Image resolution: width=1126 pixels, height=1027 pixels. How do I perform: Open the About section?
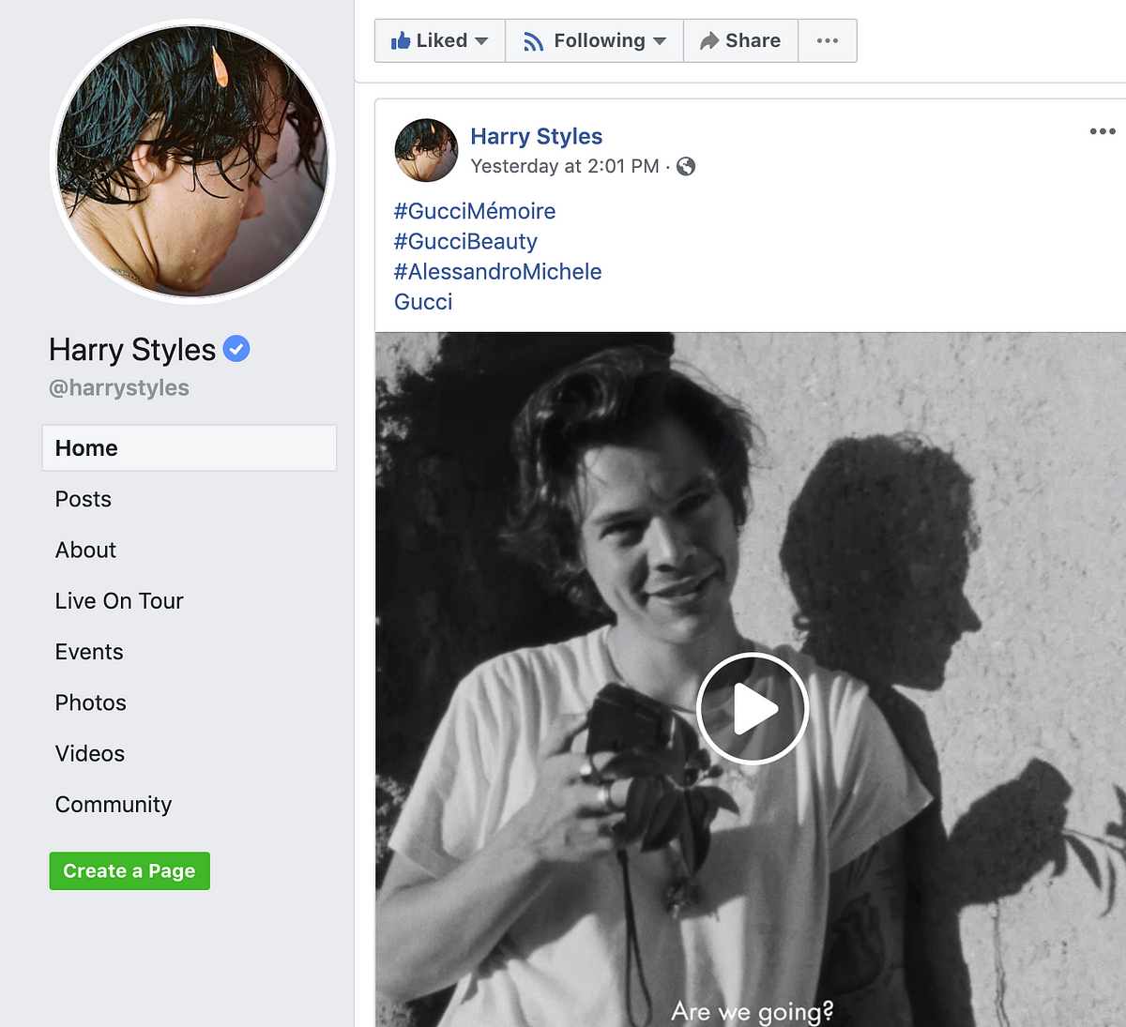point(85,550)
